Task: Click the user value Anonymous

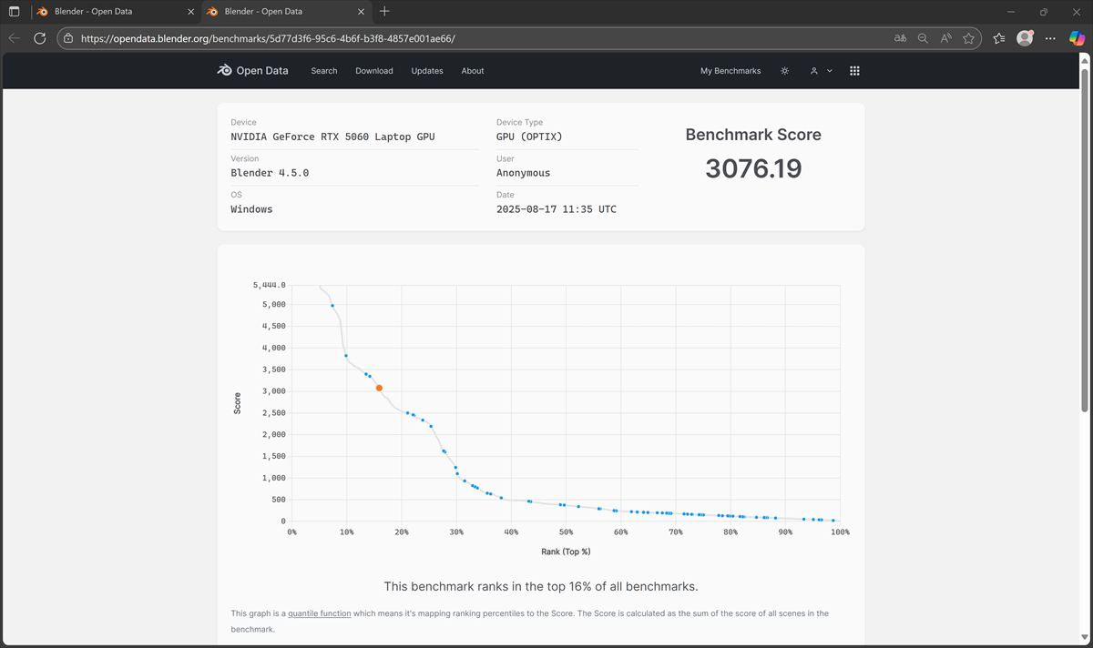Action: (x=524, y=173)
